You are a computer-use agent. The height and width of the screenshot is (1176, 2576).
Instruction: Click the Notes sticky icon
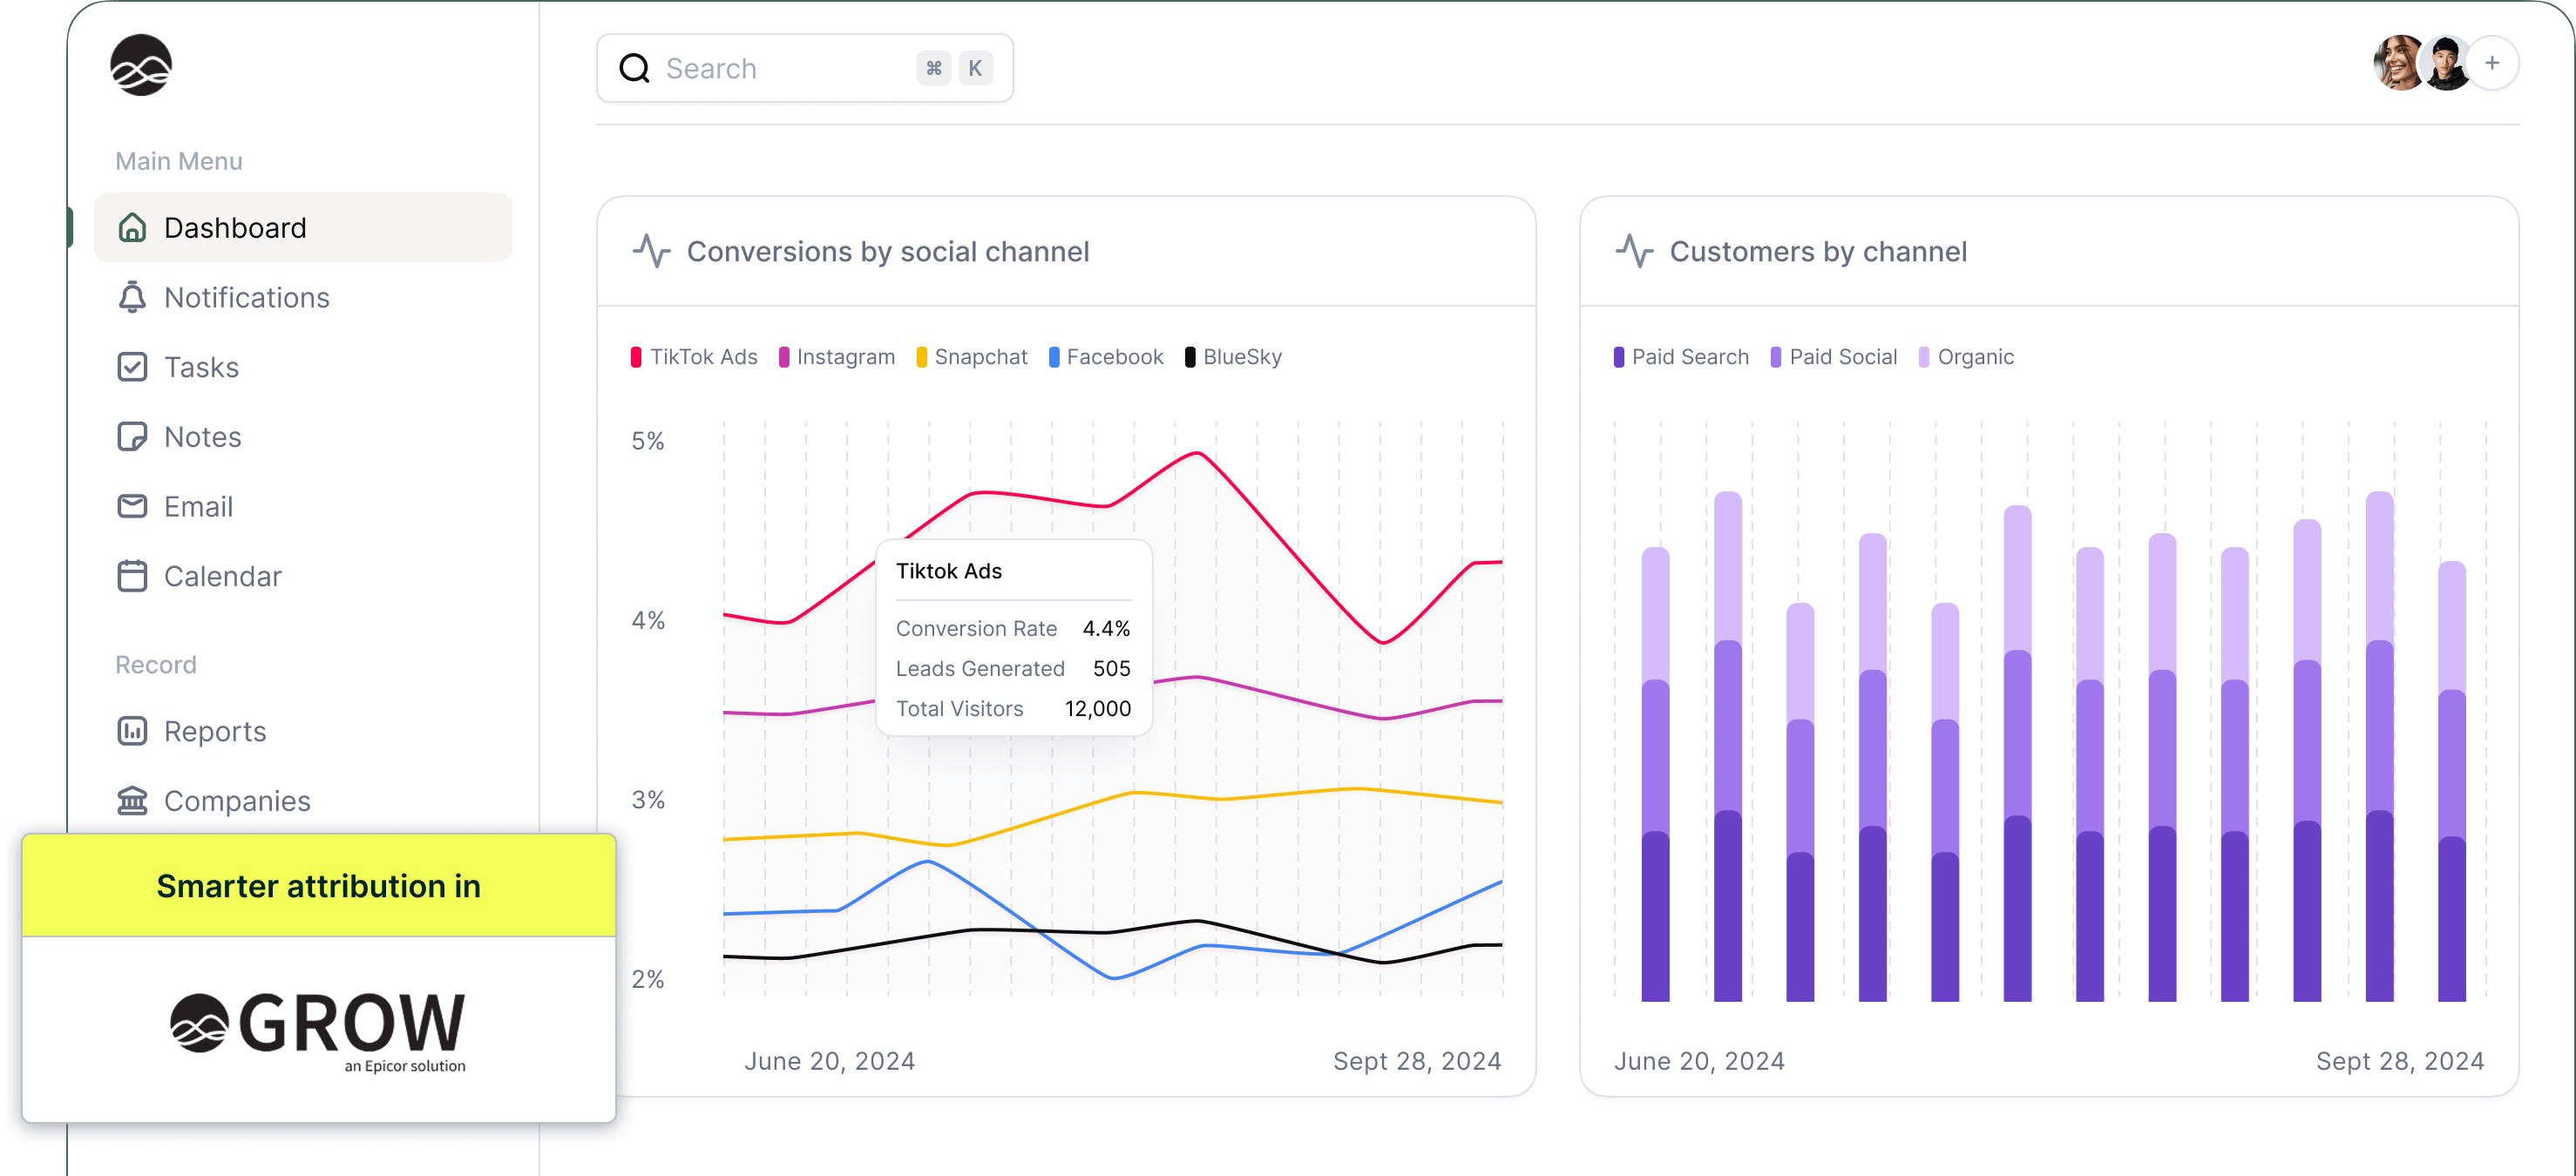pos(132,437)
